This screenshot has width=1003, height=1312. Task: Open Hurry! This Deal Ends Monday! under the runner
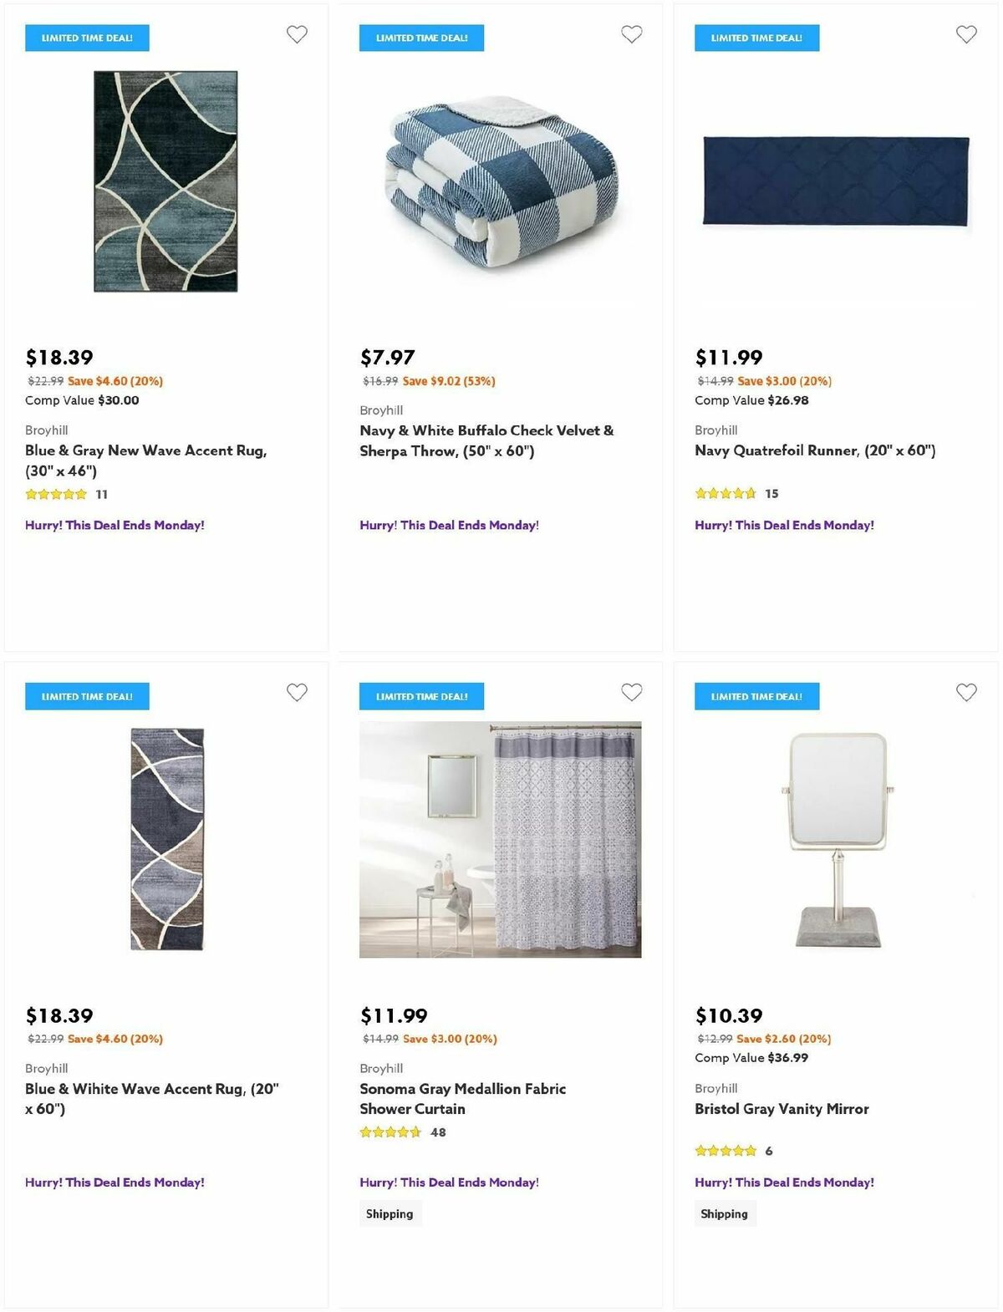click(784, 525)
